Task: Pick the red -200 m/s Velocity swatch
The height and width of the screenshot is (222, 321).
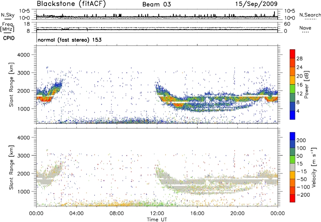Action: [293, 198]
